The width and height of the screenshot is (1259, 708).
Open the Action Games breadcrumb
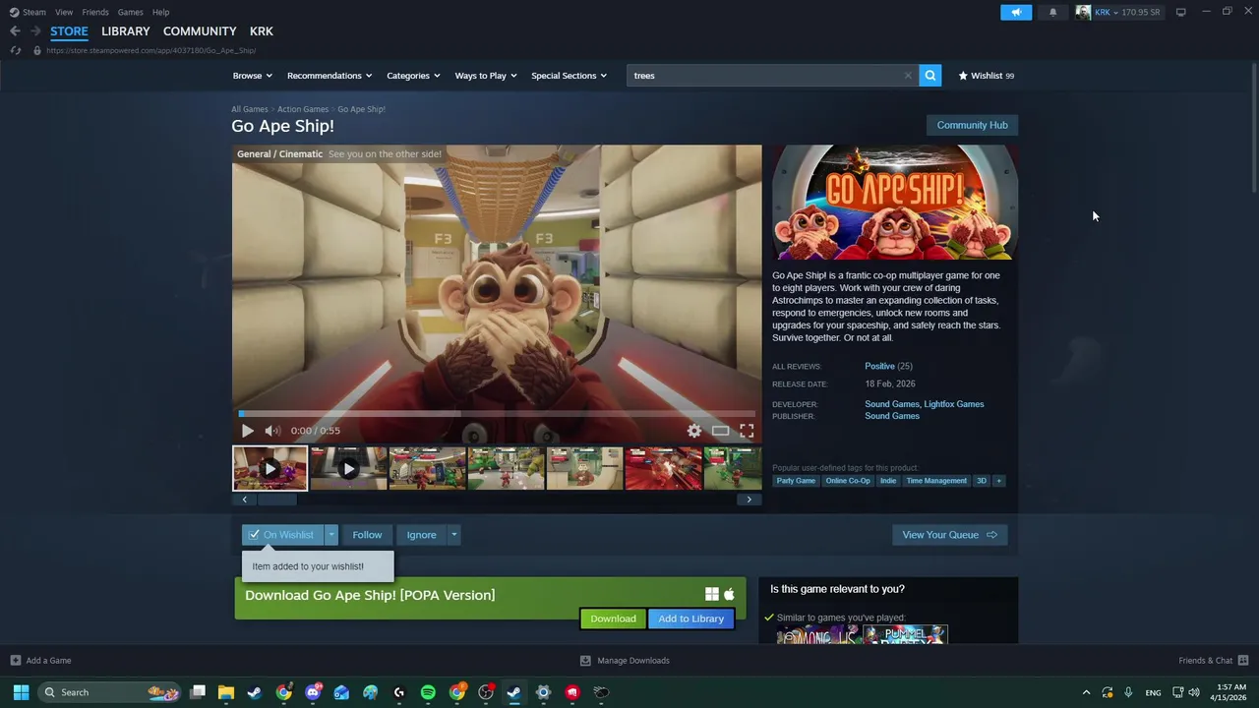coord(303,109)
